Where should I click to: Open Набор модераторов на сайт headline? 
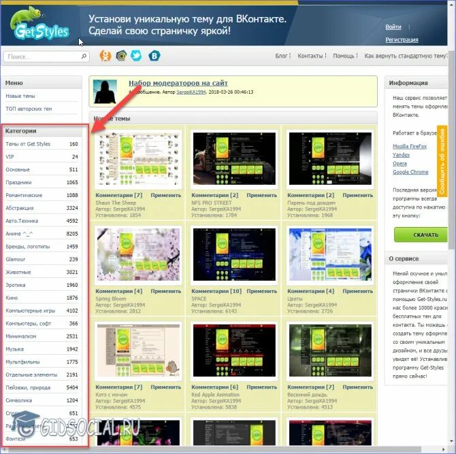(x=178, y=83)
